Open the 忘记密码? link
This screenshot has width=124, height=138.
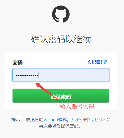pos(97,62)
